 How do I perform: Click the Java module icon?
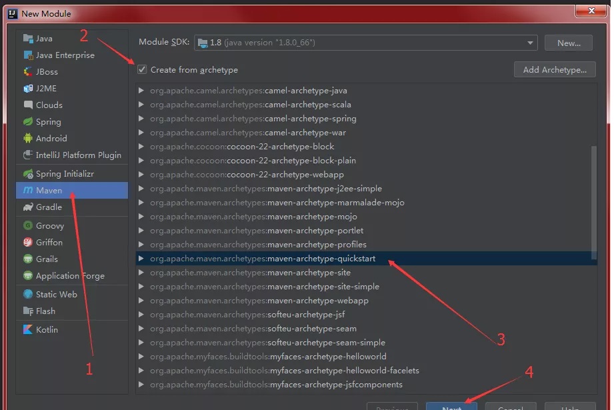coord(28,39)
